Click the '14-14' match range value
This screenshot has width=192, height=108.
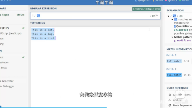pyautogui.click(x=187, y=75)
